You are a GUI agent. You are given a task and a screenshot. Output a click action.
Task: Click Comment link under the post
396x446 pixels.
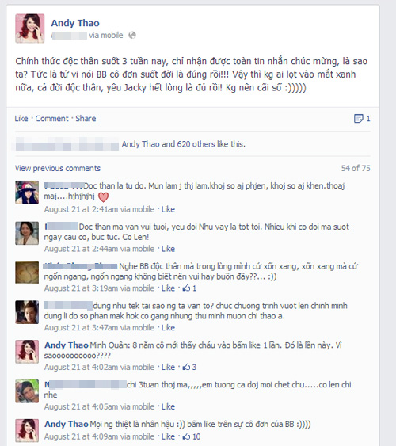pos(51,118)
